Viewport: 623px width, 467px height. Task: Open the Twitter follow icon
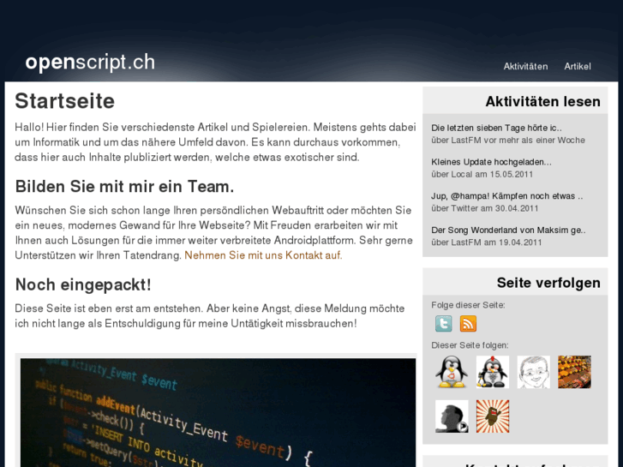coord(443,324)
